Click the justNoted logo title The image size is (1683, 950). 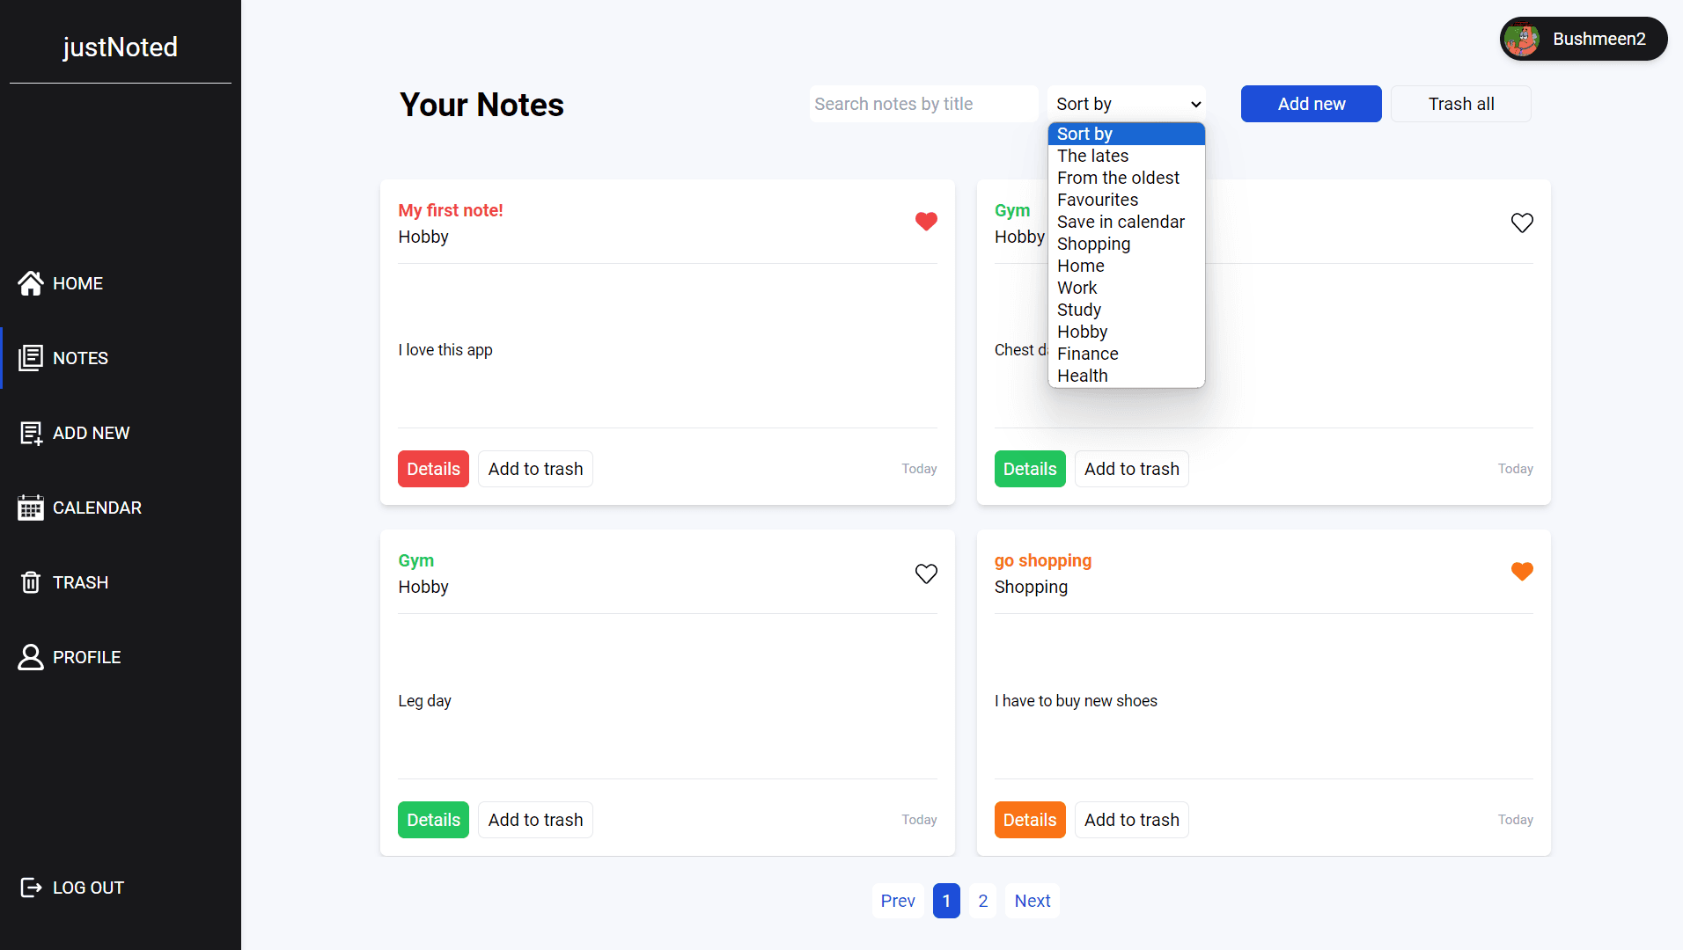coord(121,47)
